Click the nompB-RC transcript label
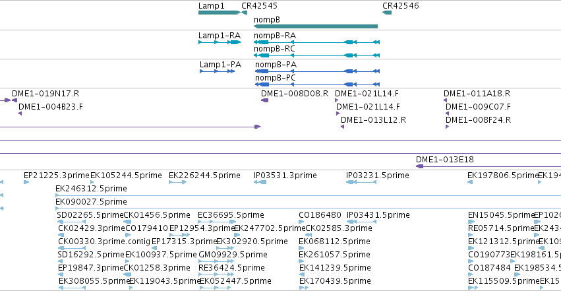 pos(274,49)
